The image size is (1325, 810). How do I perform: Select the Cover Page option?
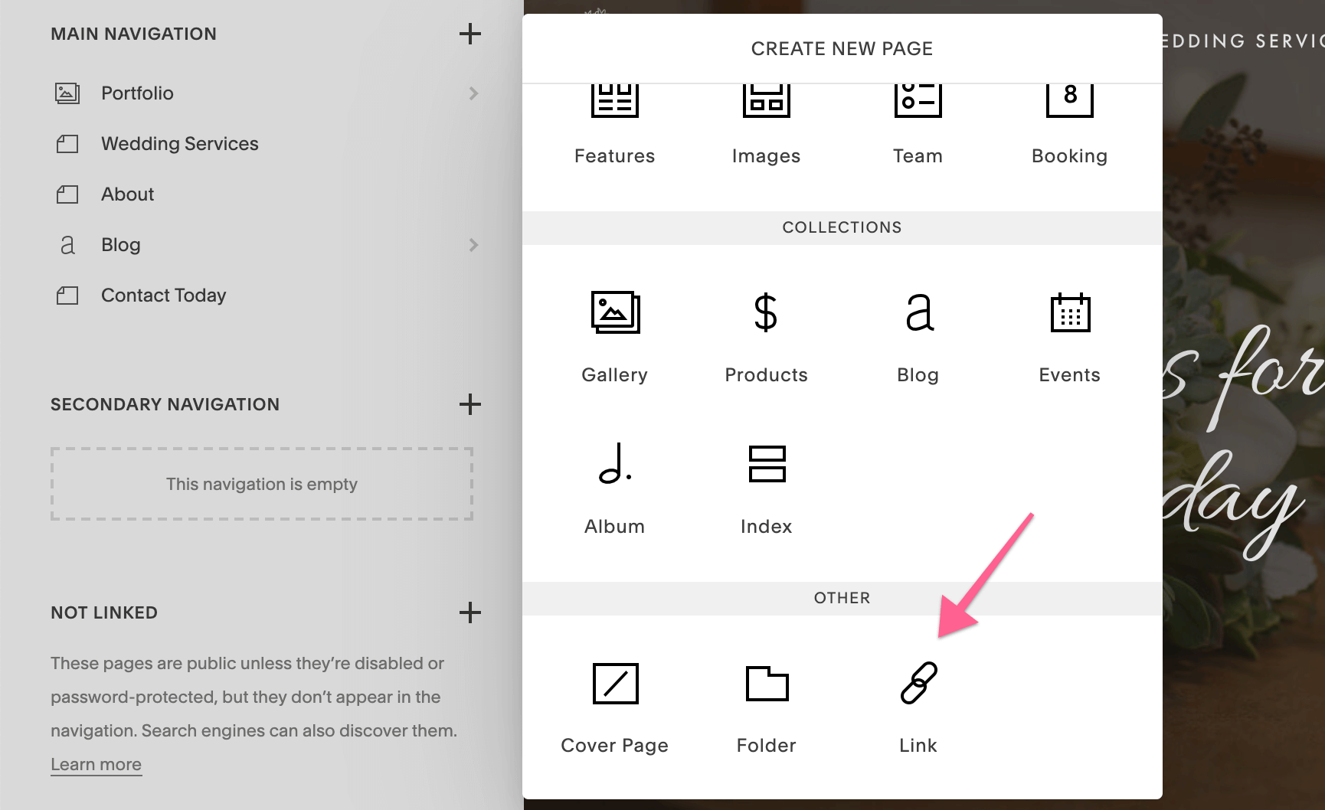[x=614, y=704]
